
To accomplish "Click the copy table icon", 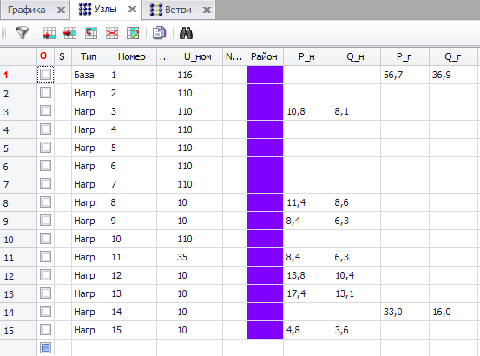I will pos(159,32).
